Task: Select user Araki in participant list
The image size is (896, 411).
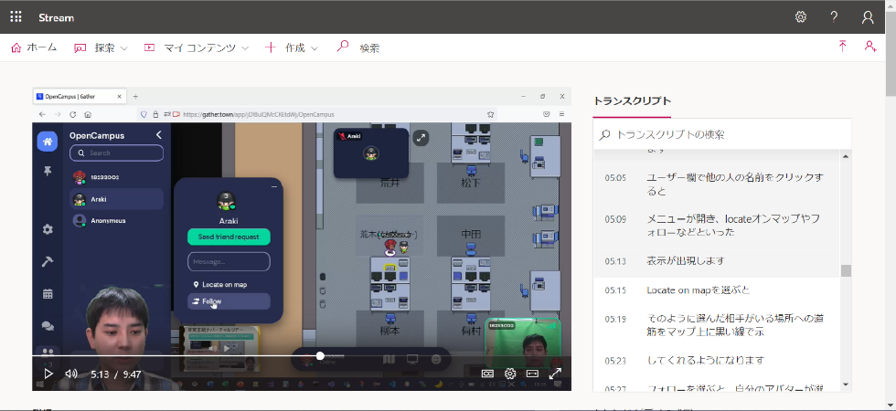Action: coord(117,199)
